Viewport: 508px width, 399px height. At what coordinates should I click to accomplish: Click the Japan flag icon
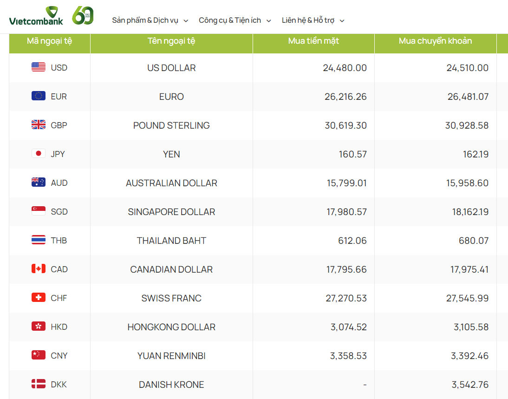[x=39, y=154]
